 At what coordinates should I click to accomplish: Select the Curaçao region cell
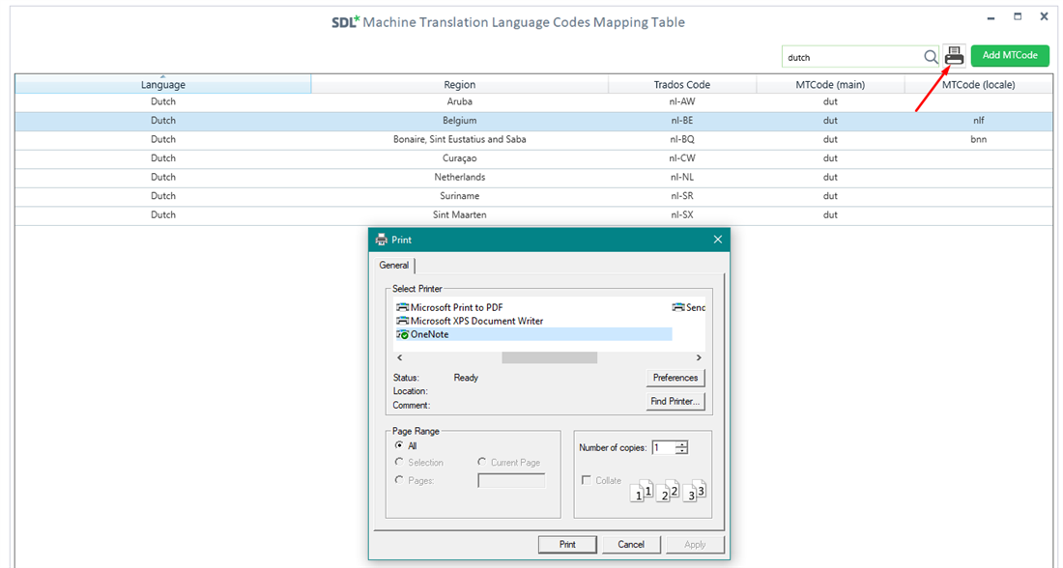(460, 158)
